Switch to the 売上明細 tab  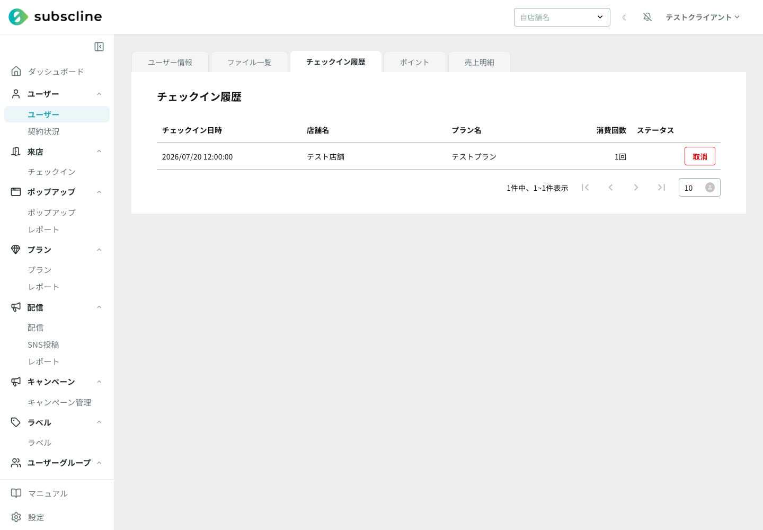point(480,62)
